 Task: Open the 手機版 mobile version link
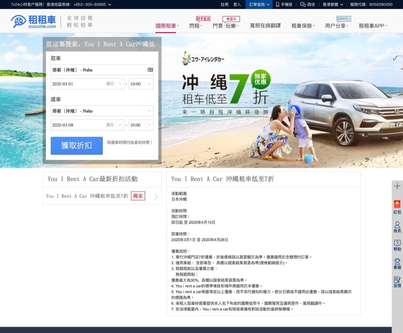pos(284,4)
